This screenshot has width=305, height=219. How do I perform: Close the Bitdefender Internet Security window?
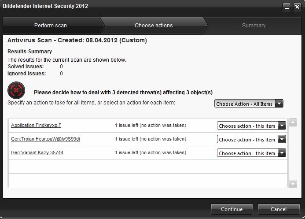297,7
